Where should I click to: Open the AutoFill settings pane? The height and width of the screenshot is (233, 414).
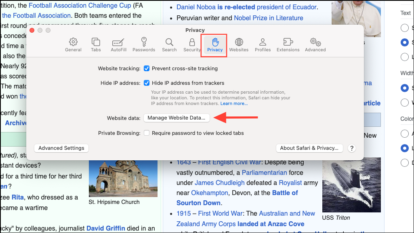click(119, 45)
